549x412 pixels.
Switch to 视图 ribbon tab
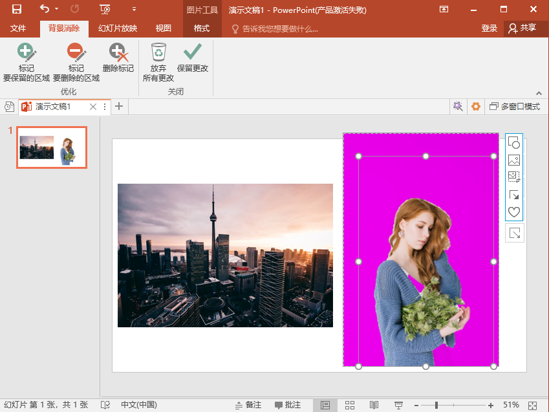(163, 28)
